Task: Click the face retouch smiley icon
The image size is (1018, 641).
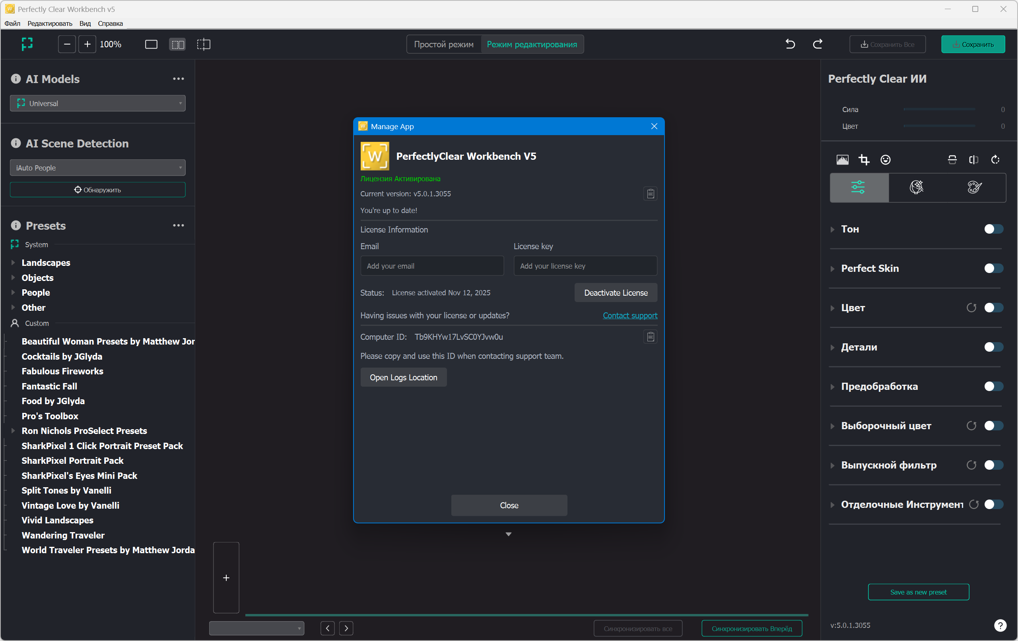Action: (885, 160)
